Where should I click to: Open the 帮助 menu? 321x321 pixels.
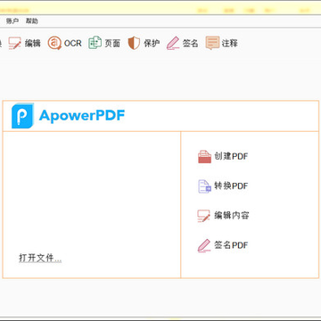click(32, 21)
